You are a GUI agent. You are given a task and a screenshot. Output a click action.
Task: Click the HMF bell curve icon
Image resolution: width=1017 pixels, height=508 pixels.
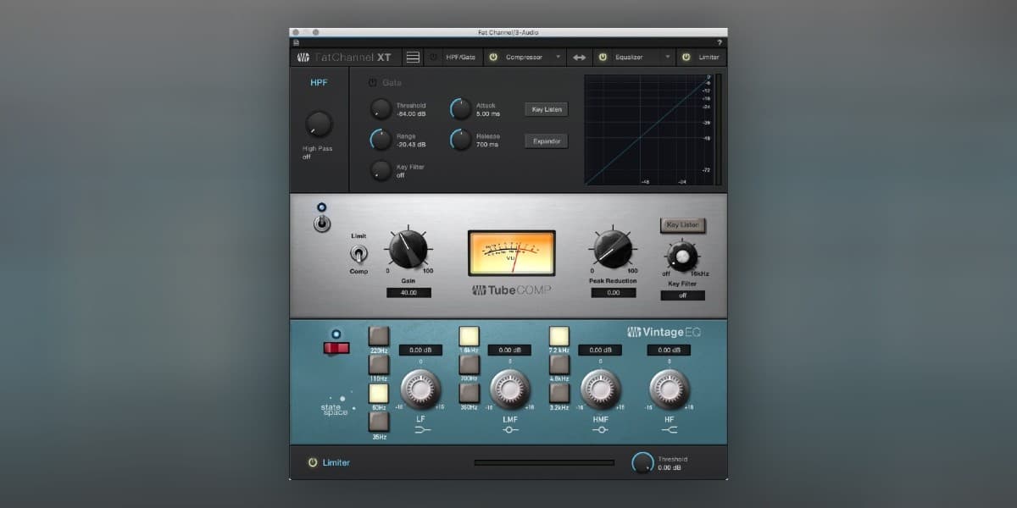(x=600, y=429)
